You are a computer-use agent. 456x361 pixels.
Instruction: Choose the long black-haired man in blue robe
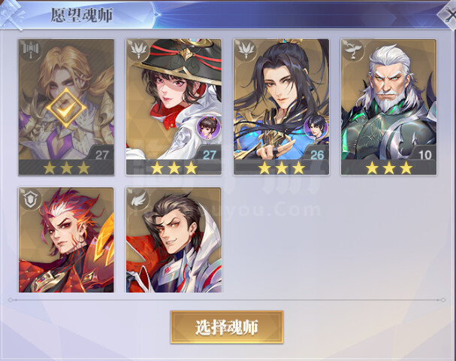point(281,107)
